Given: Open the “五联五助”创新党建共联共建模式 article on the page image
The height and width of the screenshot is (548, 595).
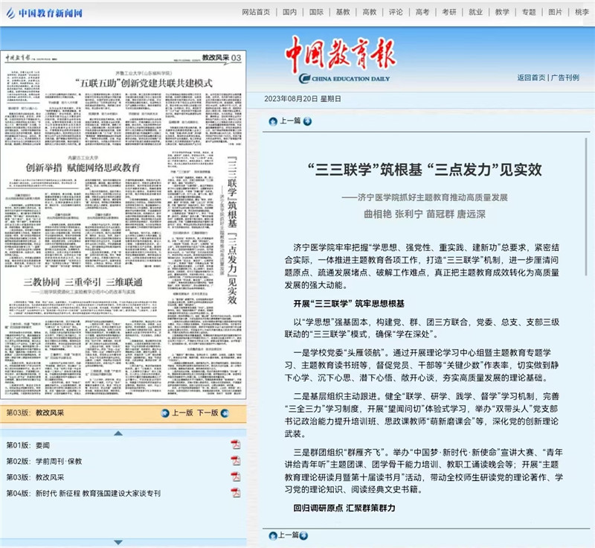Looking at the screenshot, I should coord(144,83).
